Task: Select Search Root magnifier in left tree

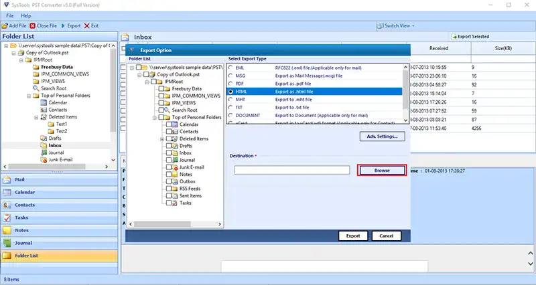Action: click(x=36, y=88)
